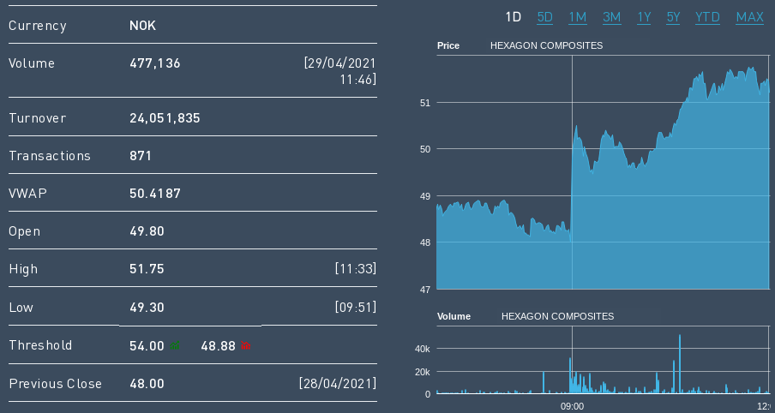
Task: Show the 1M price history
Action: click(x=578, y=17)
